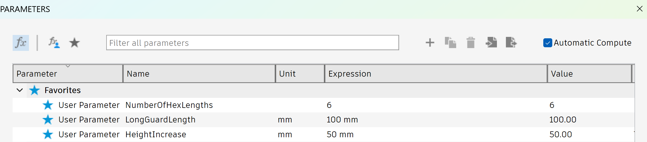Disable the Automatic Compute checkbox

[x=548, y=43]
